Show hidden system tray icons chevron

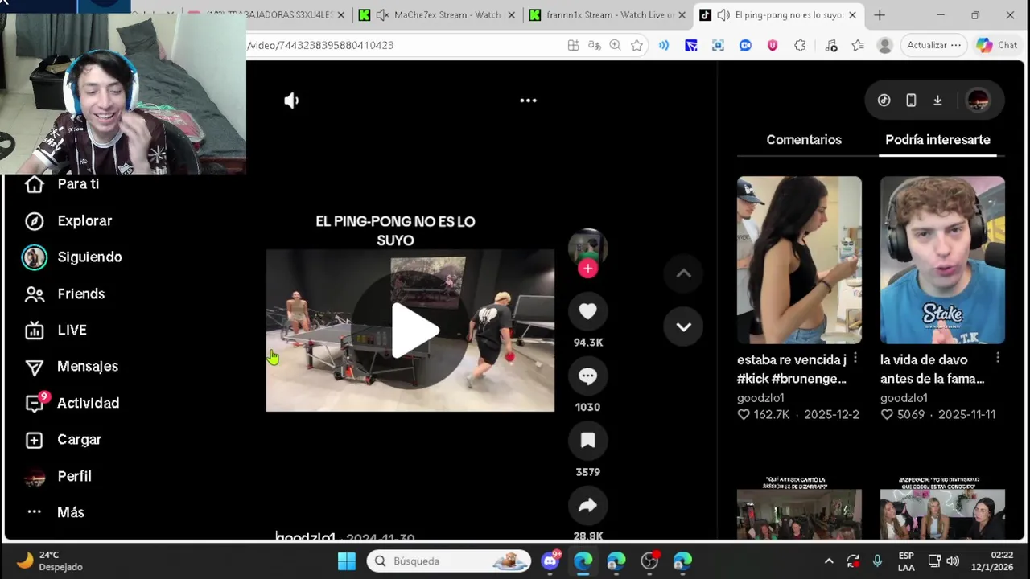click(x=829, y=561)
